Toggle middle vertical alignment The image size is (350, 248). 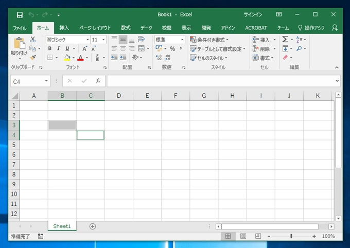pos(123,40)
